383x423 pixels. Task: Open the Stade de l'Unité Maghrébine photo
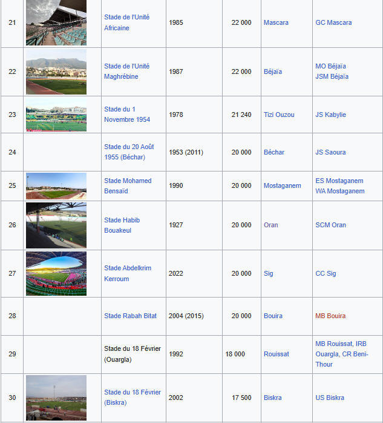coord(56,72)
